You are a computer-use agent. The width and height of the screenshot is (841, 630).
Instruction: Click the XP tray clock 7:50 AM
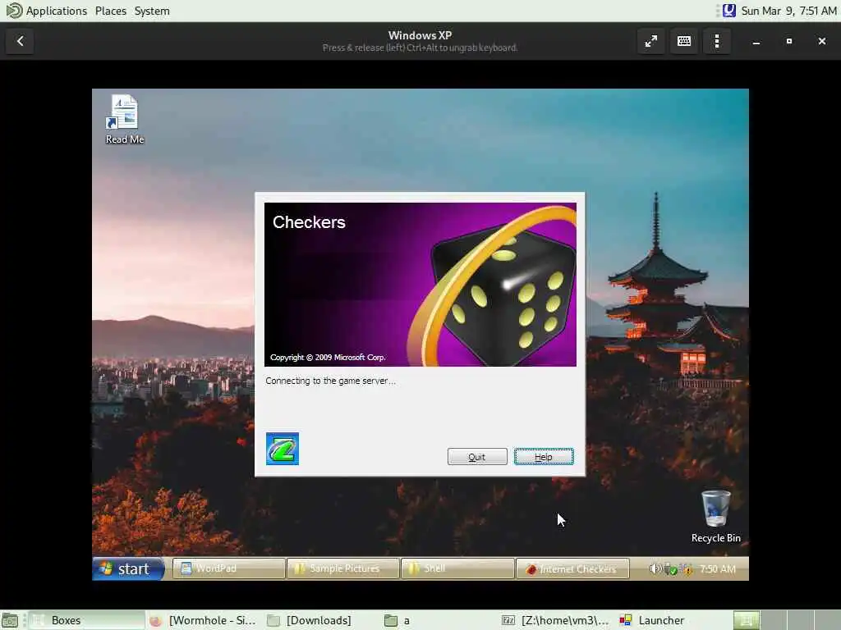tap(717, 569)
